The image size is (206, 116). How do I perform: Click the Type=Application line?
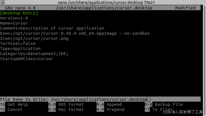[x=20, y=49]
